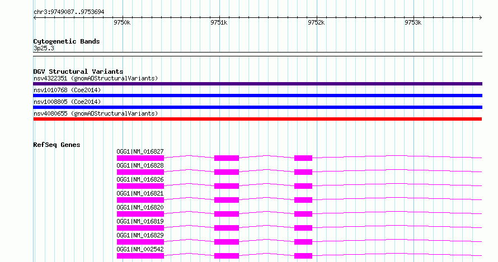Select NM_002542 wide exon block at 9750k
The image size is (498, 262).
click(x=140, y=256)
